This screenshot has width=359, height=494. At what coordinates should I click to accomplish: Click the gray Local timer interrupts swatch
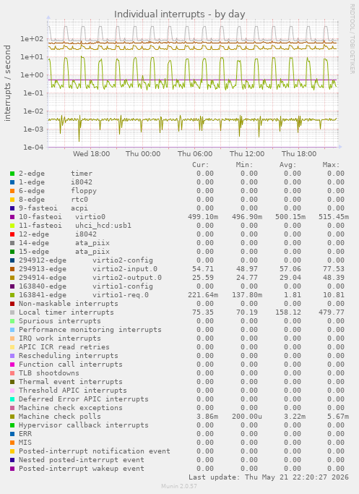pos(12,312)
